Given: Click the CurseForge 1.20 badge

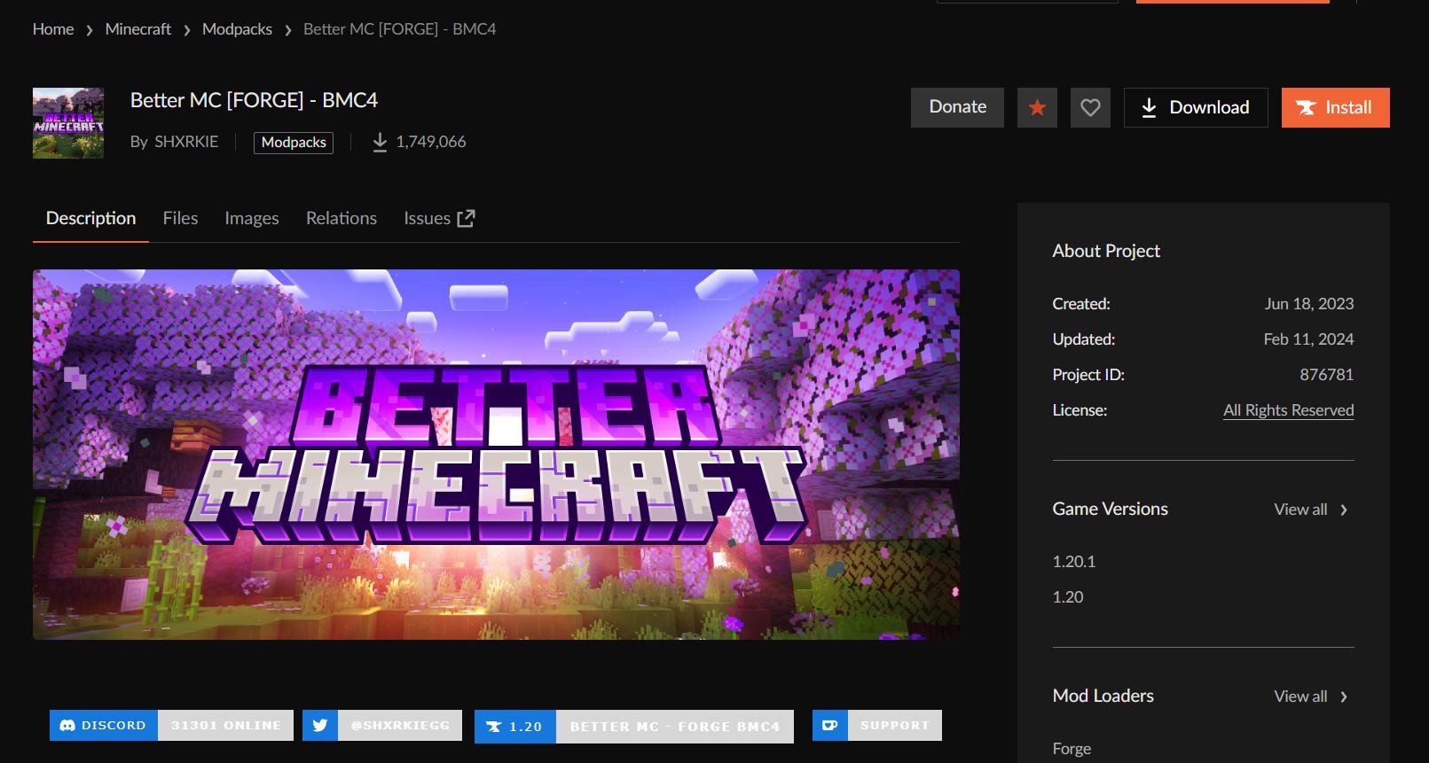Looking at the screenshot, I should [633, 727].
